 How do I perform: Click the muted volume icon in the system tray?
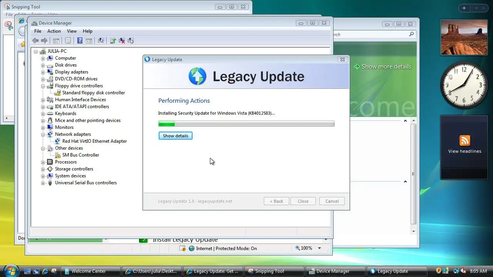coord(463,271)
